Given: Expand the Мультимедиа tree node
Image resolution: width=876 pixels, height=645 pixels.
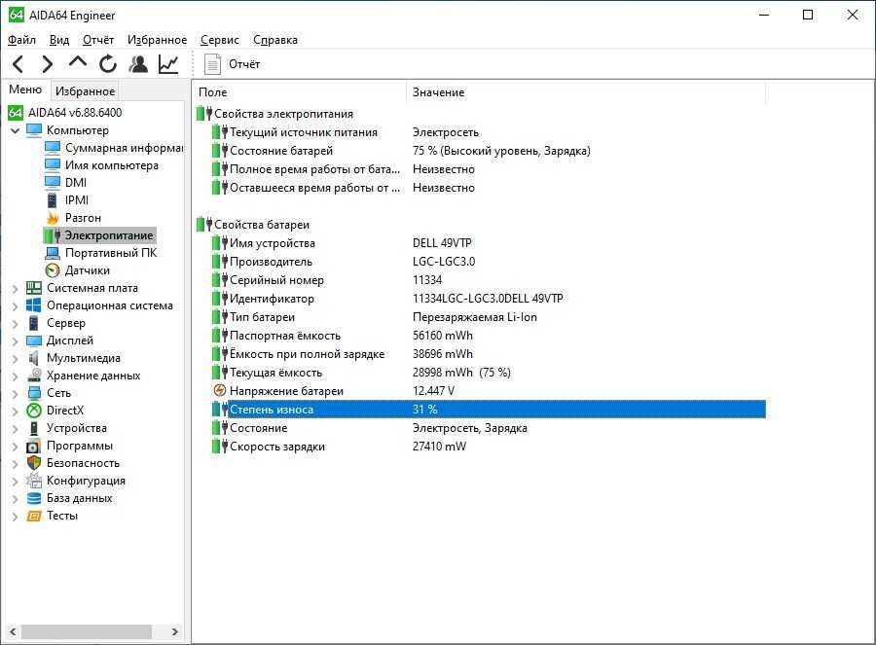Looking at the screenshot, I should (x=15, y=359).
